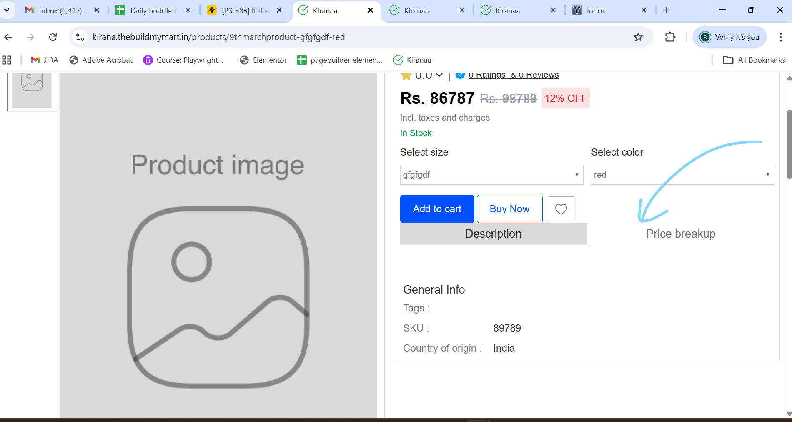This screenshot has height=422, width=792.
Task: Open All Bookmarks folder
Action: coord(754,60)
